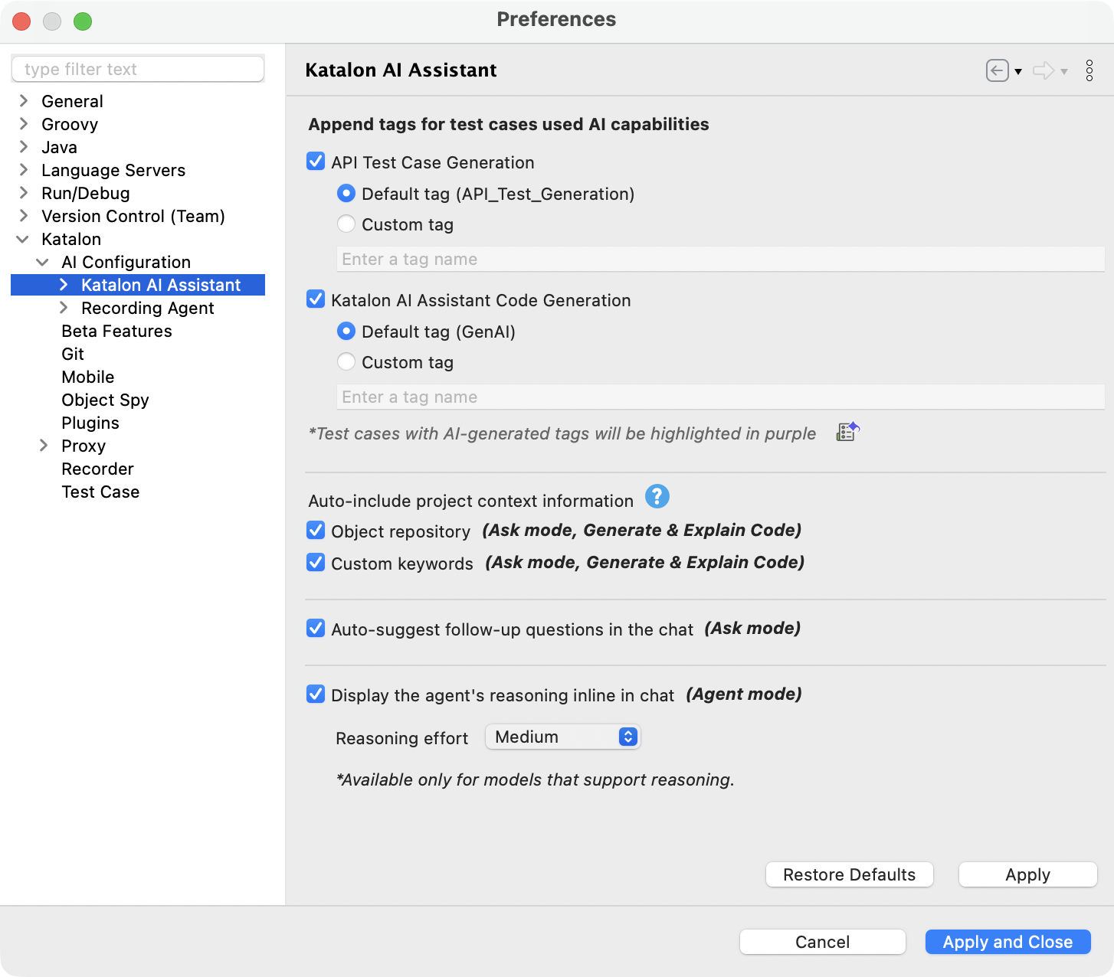Click Restore Defaults button
The image size is (1114, 977).
pos(850,874)
